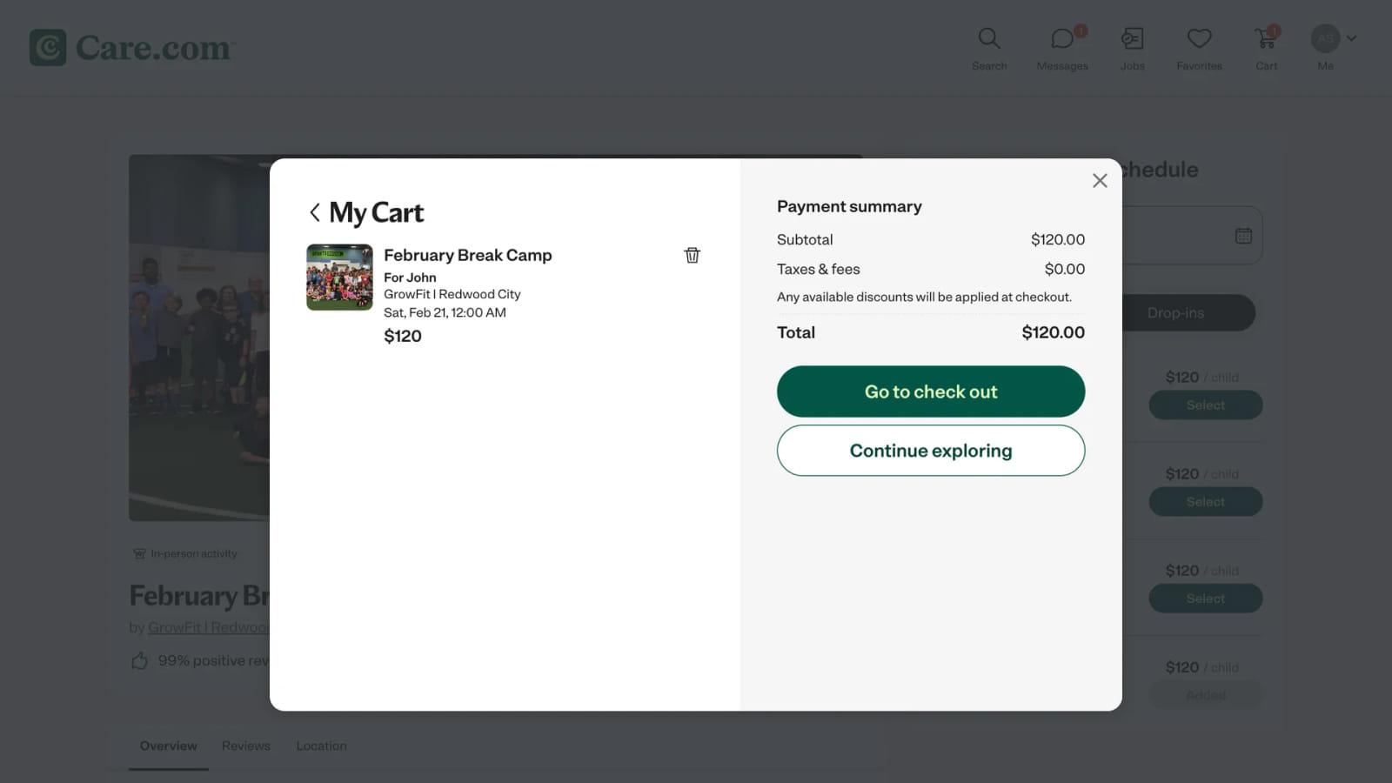Open the Messages icon in header
This screenshot has height=783, width=1392.
[x=1061, y=48]
